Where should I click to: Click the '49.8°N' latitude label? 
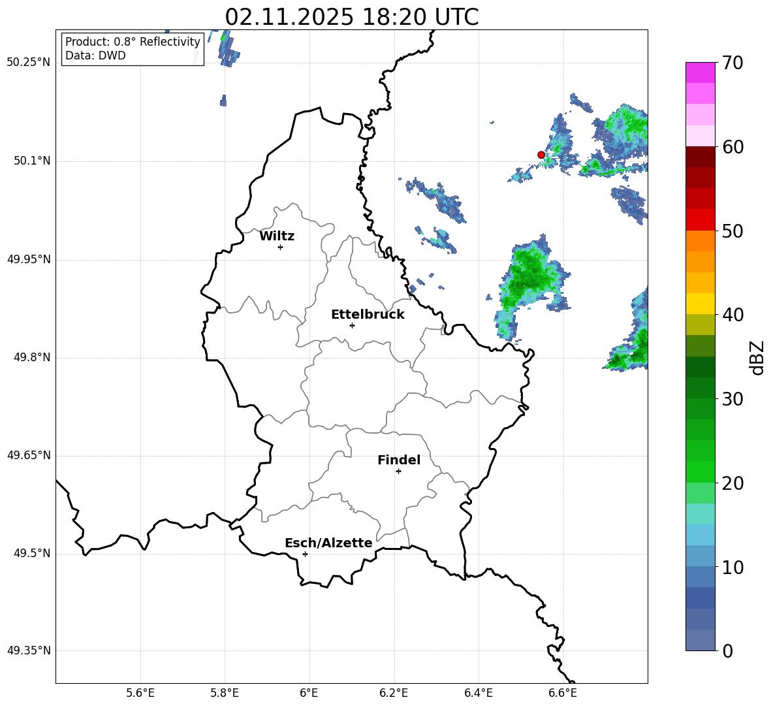pyautogui.click(x=32, y=357)
